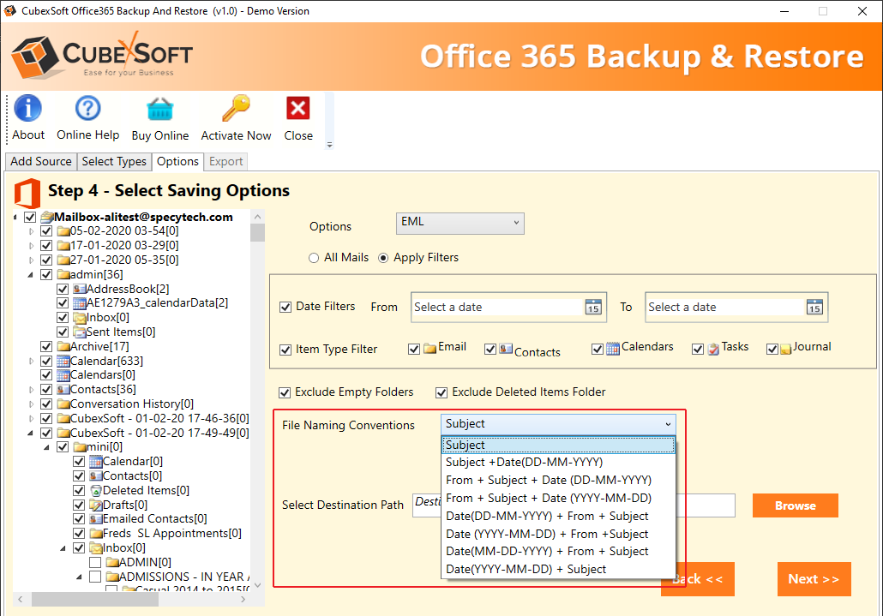Check the ADMIN[0] folder checkbox
The image size is (883, 616).
(x=95, y=563)
